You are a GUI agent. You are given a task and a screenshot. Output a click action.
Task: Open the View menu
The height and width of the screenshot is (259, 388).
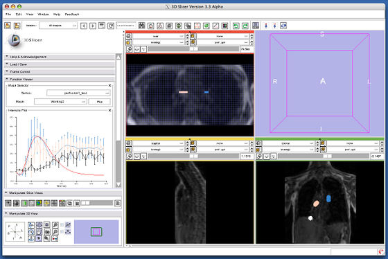(x=29, y=15)
